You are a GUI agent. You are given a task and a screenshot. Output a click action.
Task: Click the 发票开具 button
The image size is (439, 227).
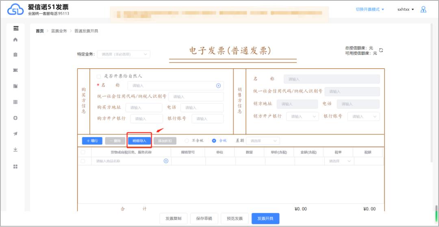(265, 218)
